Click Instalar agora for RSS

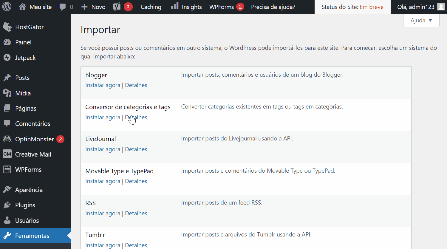click(103, 213)
